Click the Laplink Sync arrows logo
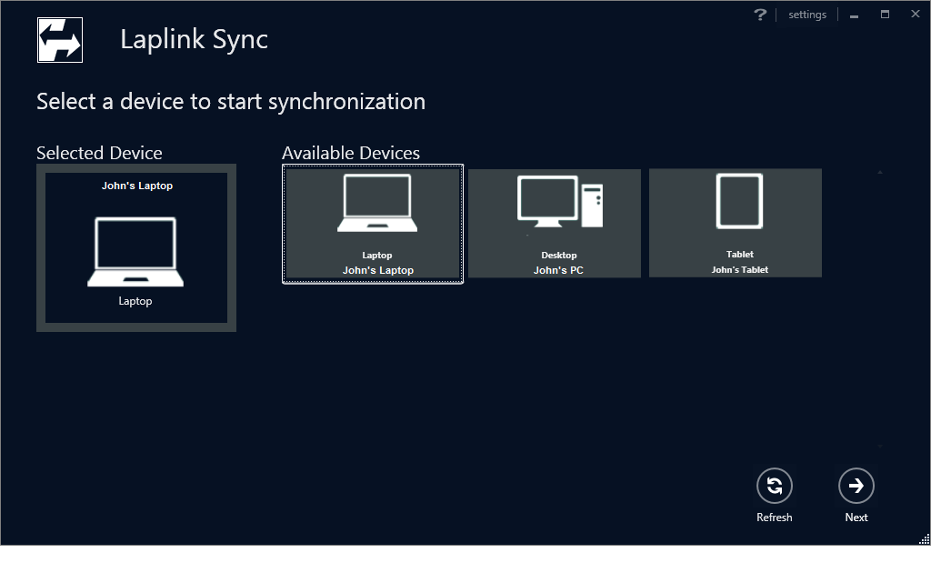The height and width of the screenshot is (573, 931). click(60, 40)
